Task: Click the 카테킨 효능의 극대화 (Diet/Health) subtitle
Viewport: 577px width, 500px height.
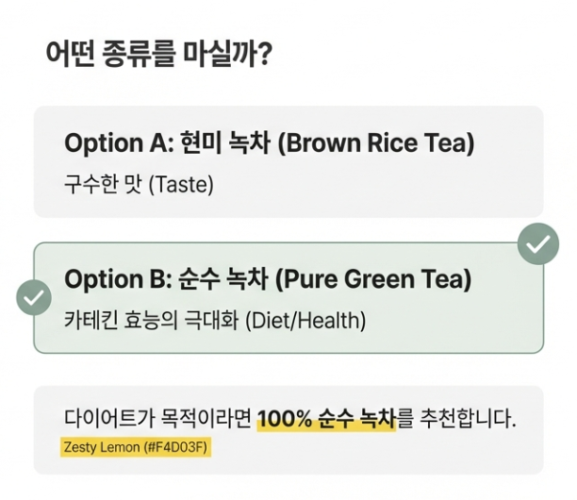Action: click(x=215, y=321)
